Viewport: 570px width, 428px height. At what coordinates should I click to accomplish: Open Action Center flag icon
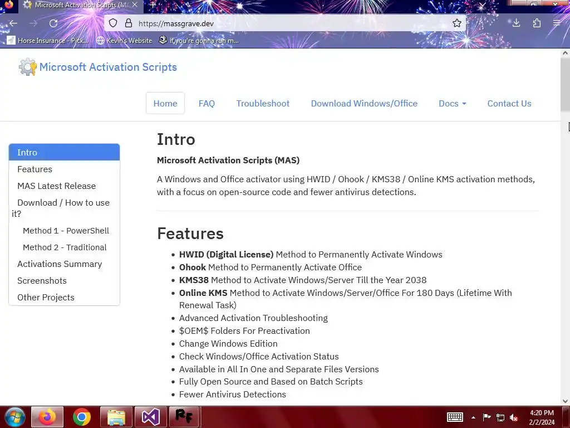(487, 417)
